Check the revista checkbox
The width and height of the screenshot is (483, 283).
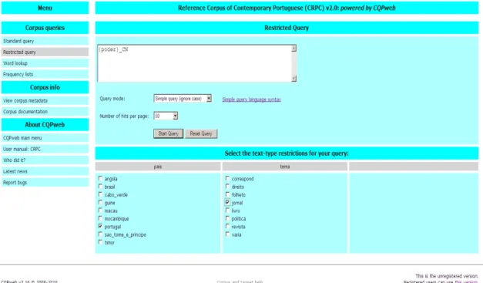227,226
